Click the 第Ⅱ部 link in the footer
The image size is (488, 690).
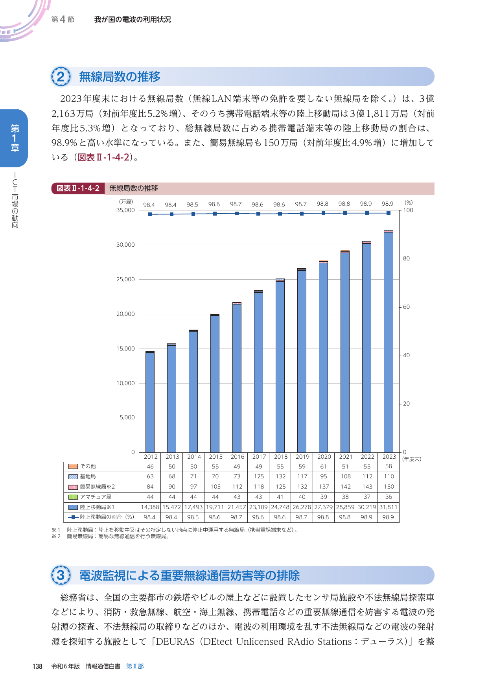pos(135,666)
